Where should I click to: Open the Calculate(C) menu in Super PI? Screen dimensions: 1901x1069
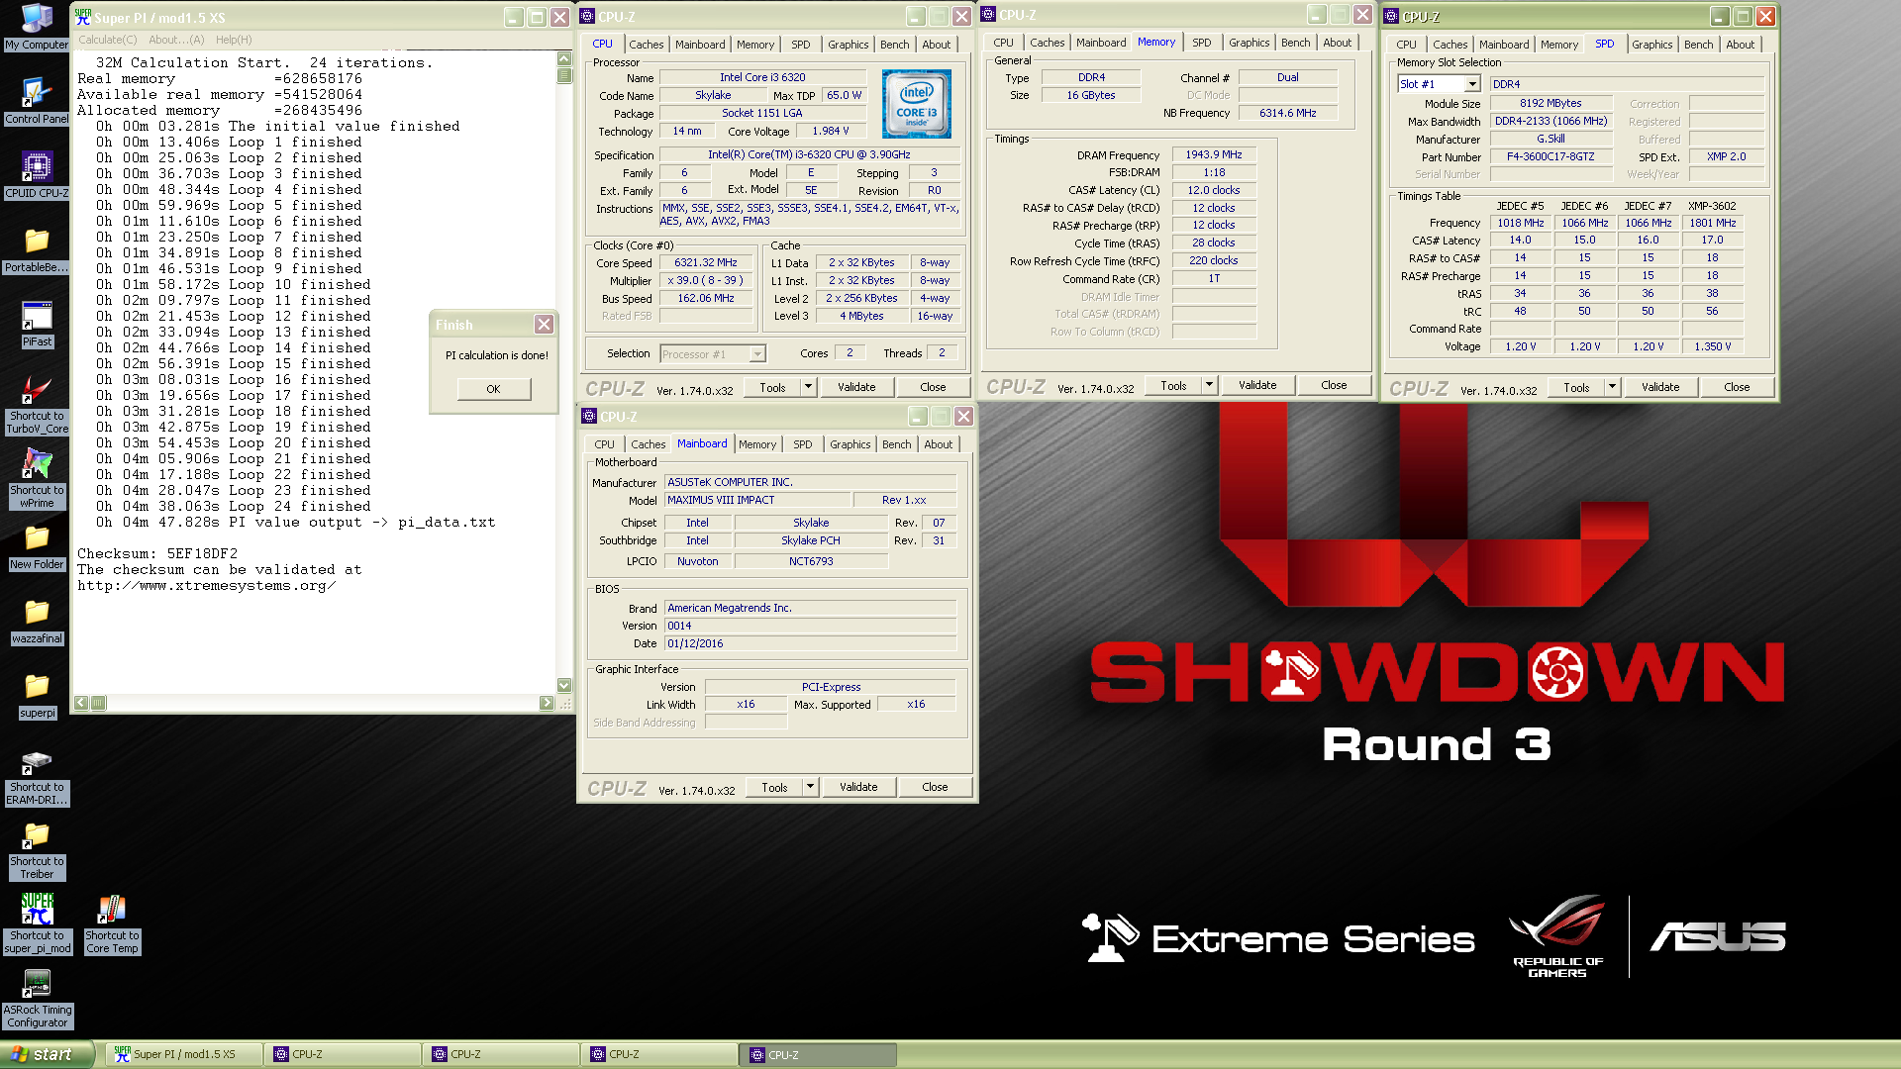coord(108,40)
